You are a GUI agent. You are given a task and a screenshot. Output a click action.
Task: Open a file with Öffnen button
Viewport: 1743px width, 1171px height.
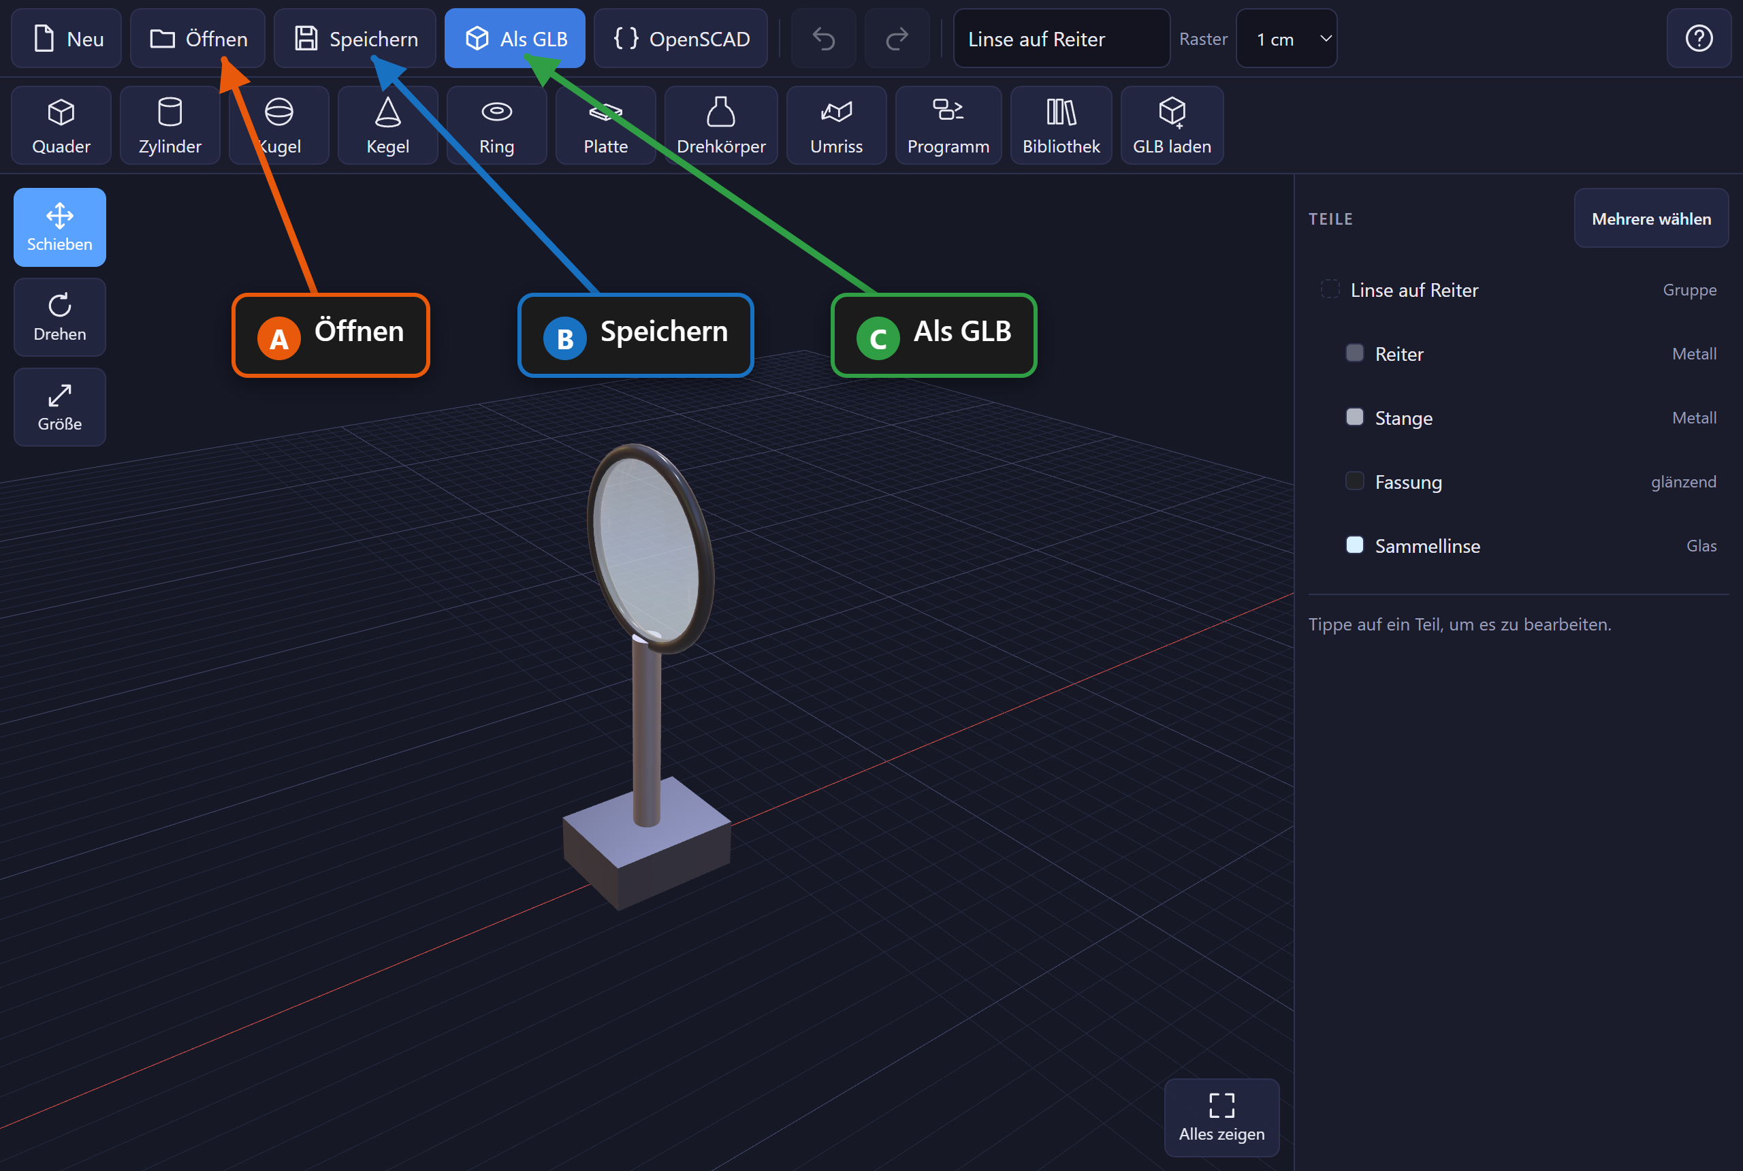tap(198, 39)
